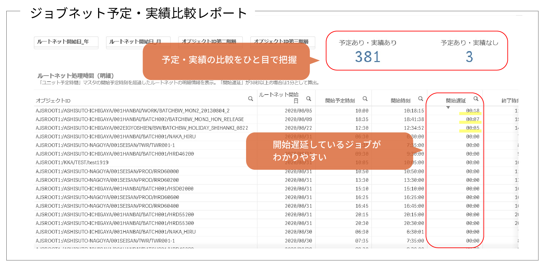552x273 pixels.
Task: Click the 開始予定時刻 column header text
Action: [x=340, y=101]
